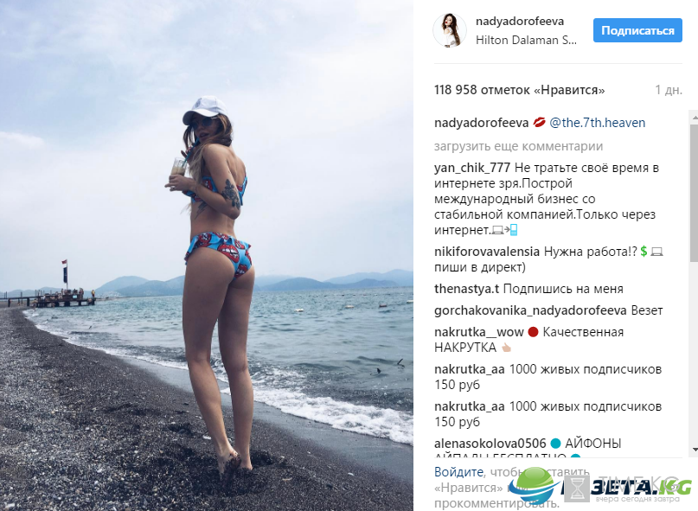698x511 pixels.
Task: Click the Войдите login link
Action: (458, 472)
